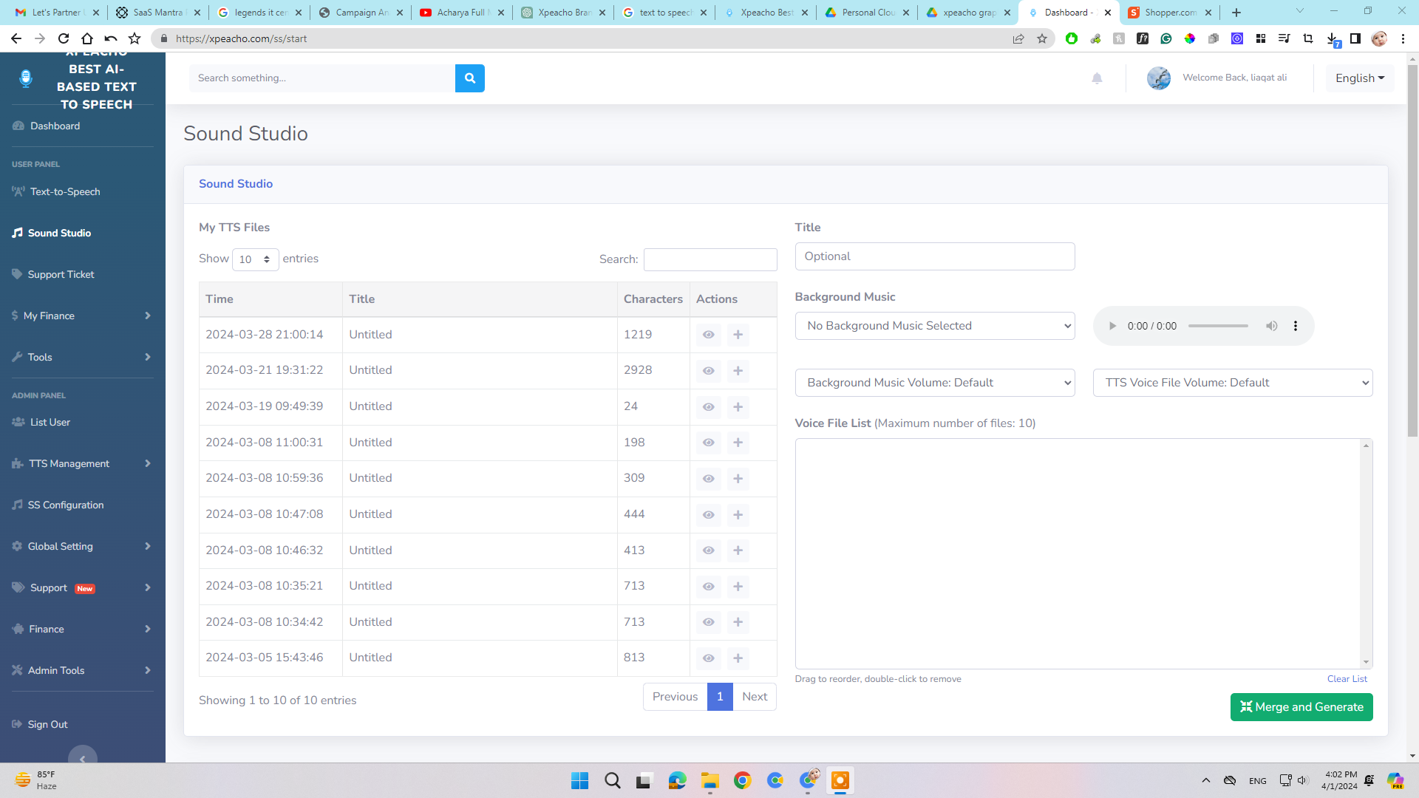Mute the audio player speaker icon
The width and height of the screenshot is (1419, 798).
(x=1271, y=326)
